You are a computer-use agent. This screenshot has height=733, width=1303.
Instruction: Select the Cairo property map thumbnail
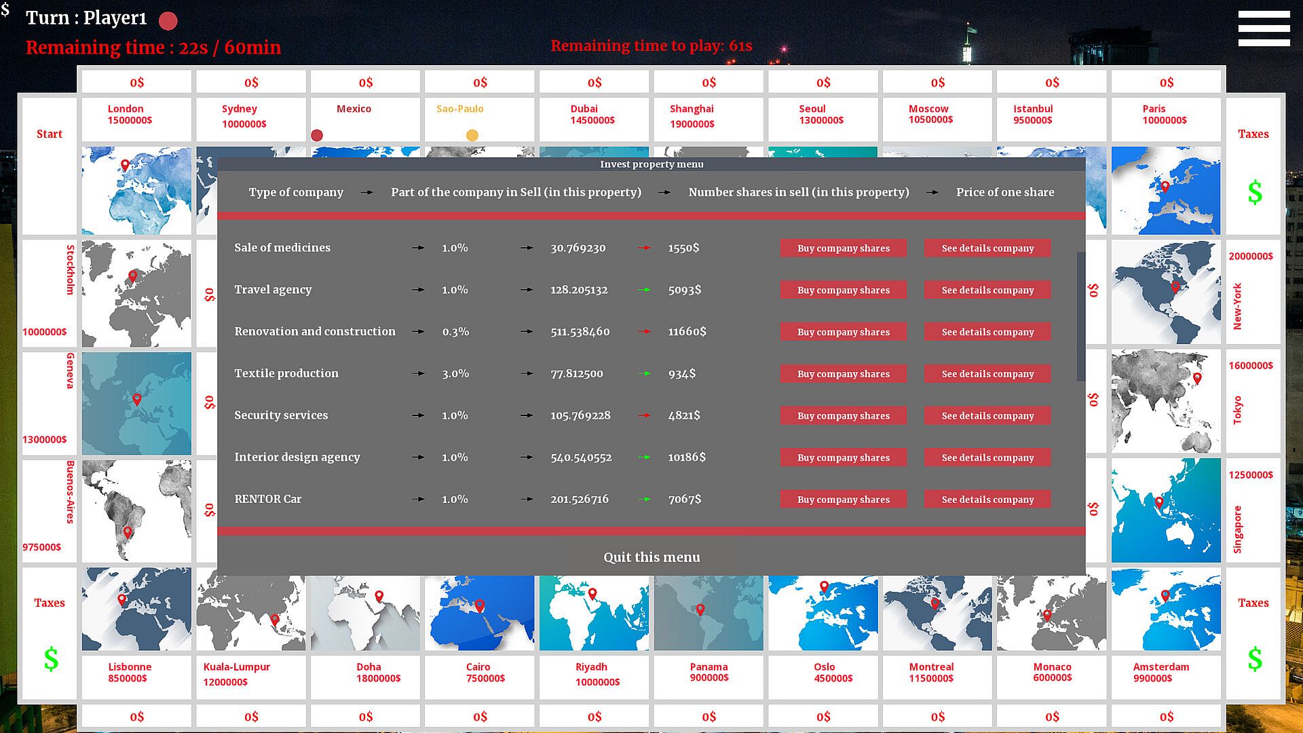click(479, 613)
